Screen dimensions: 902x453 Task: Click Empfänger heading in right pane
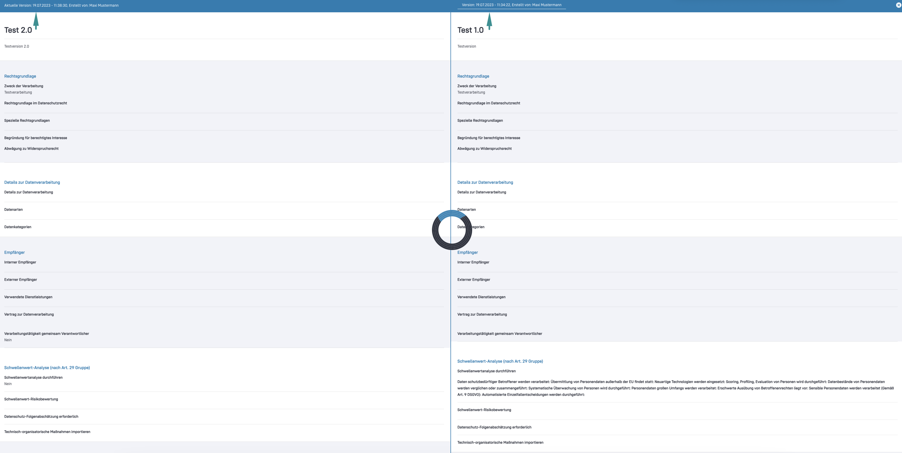[467, 252]
